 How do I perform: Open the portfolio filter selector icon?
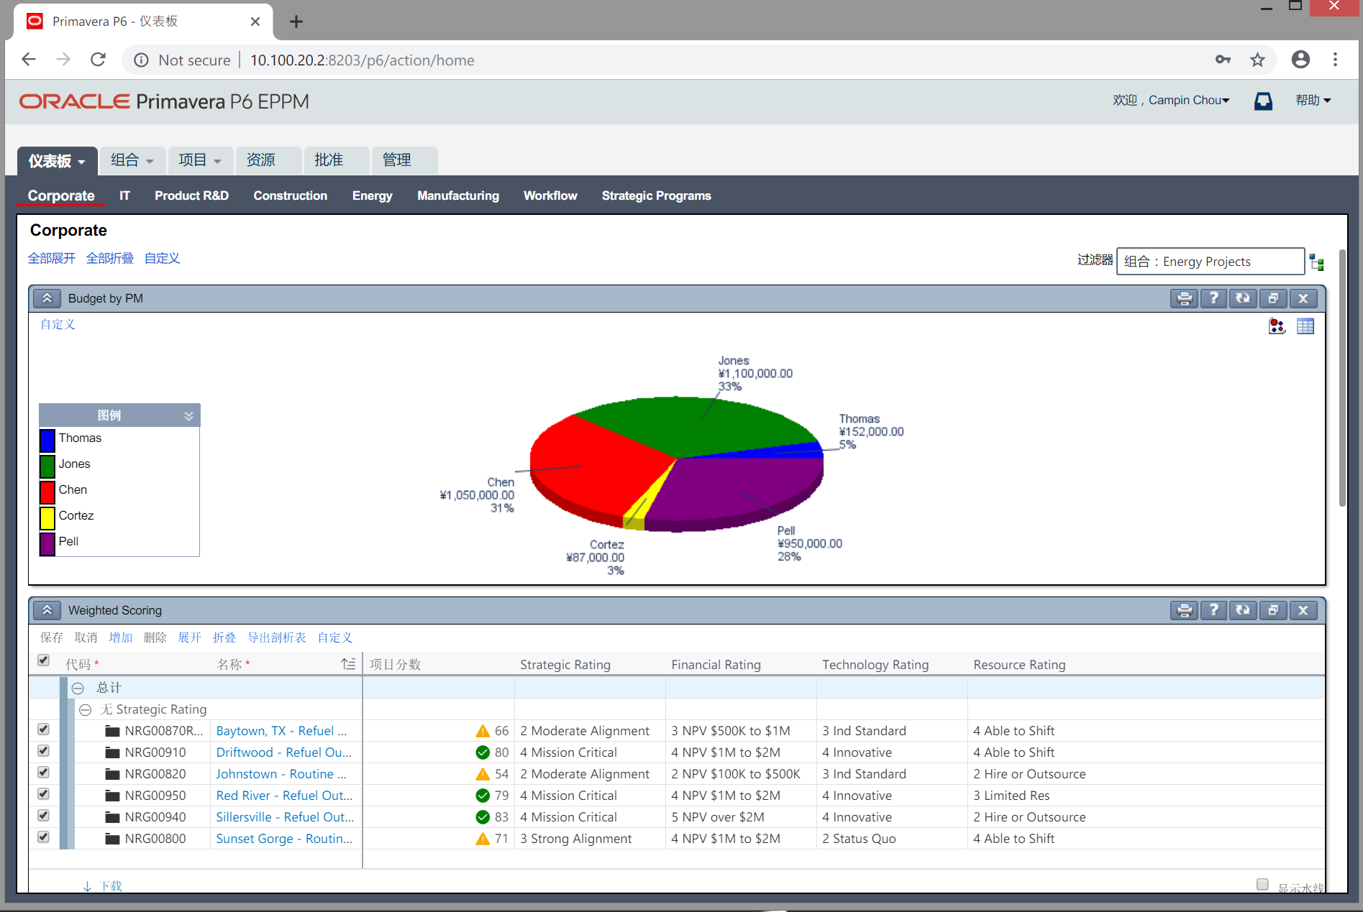tap(1317, 262)
